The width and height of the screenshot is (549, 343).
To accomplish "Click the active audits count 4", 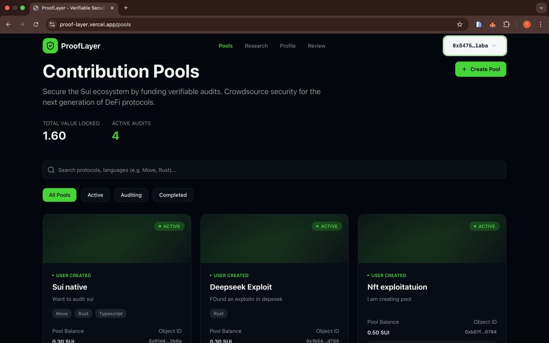I will point(115,136).
